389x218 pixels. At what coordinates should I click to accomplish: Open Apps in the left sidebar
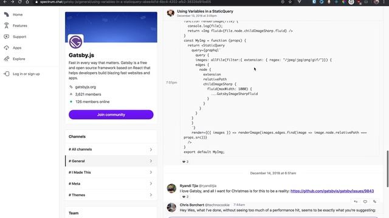(x=17, y=48)
